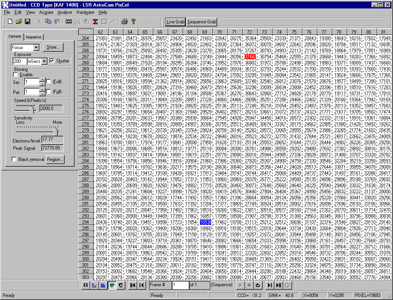Open Help via the question mark icon
This screenshot has width=393, height=300.
(133, 21)
